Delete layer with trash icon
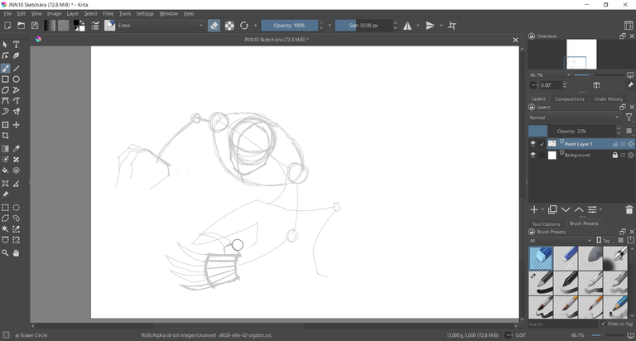The image size is (636, 341). (629, 210)
